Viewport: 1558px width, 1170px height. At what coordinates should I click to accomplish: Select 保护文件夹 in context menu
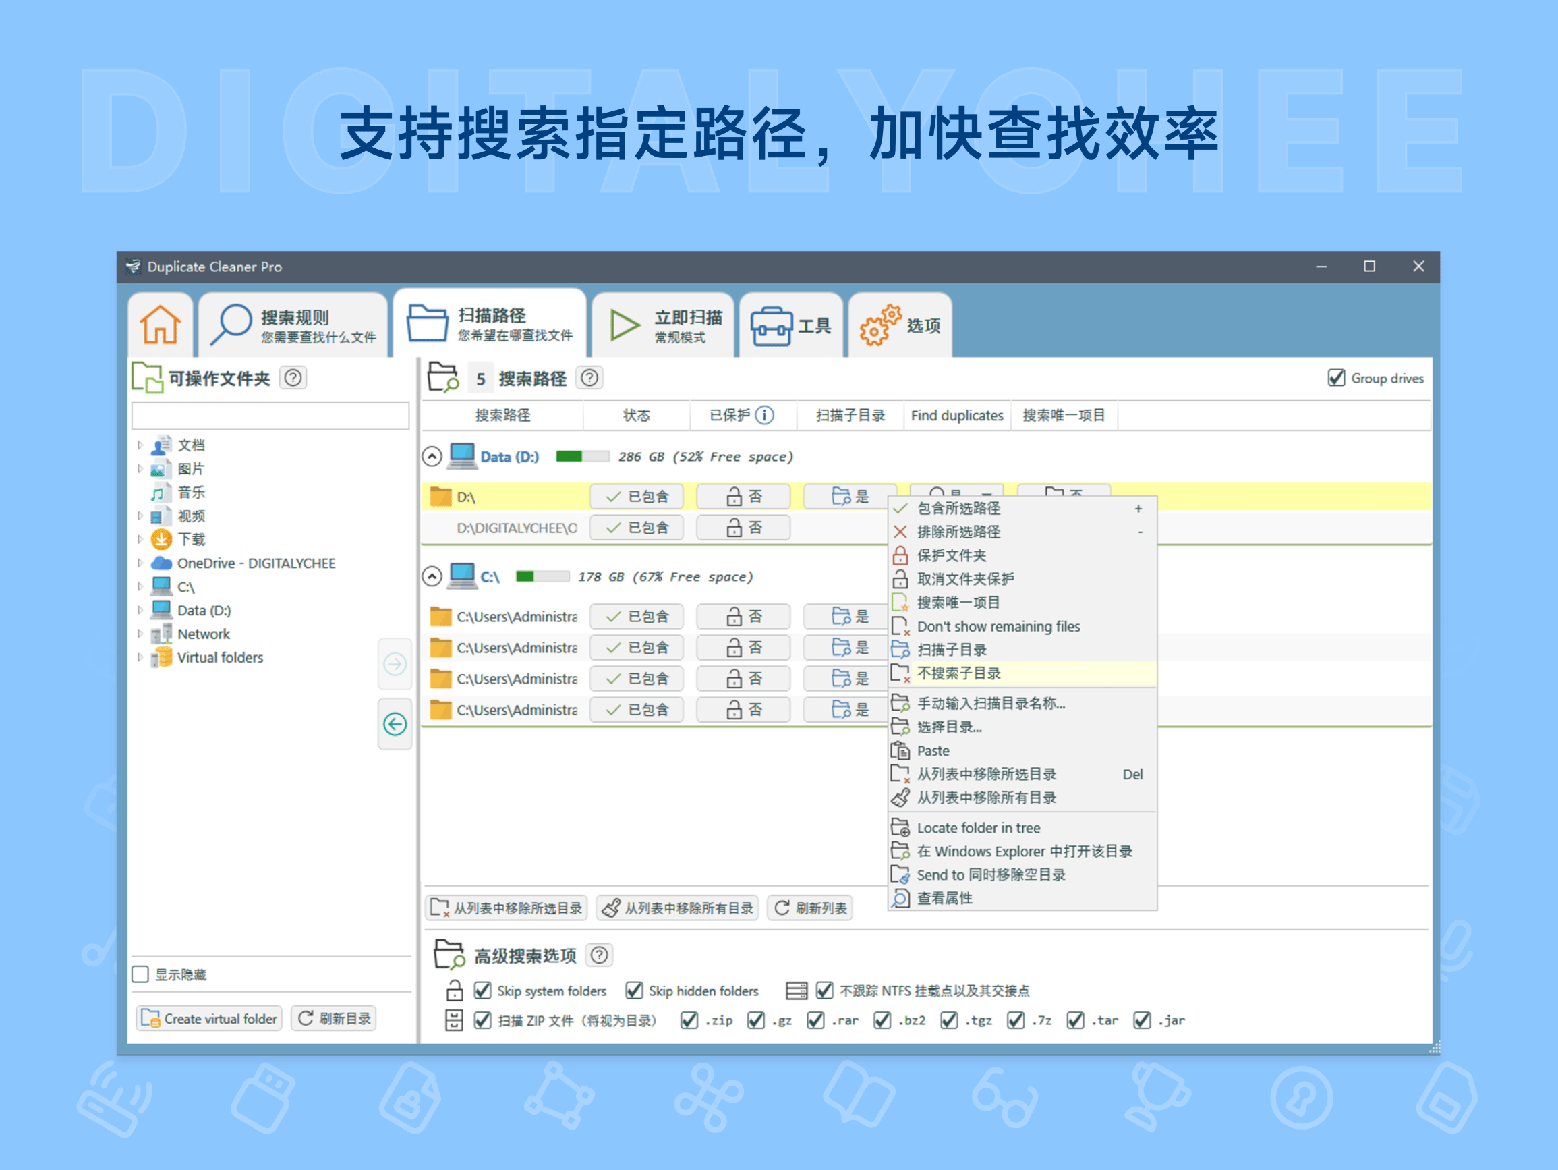click(x=1022, y=555)
